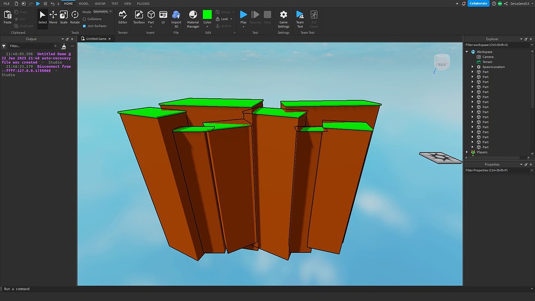The height and width of the screenshot is (301, 535).
Task: Open the UI insert tool
Action: 163,17
